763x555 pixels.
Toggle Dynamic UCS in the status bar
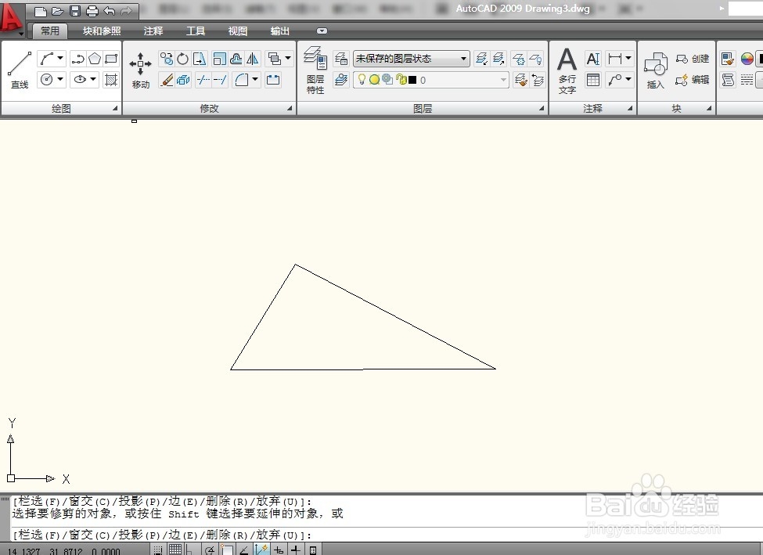pos(261,550)
